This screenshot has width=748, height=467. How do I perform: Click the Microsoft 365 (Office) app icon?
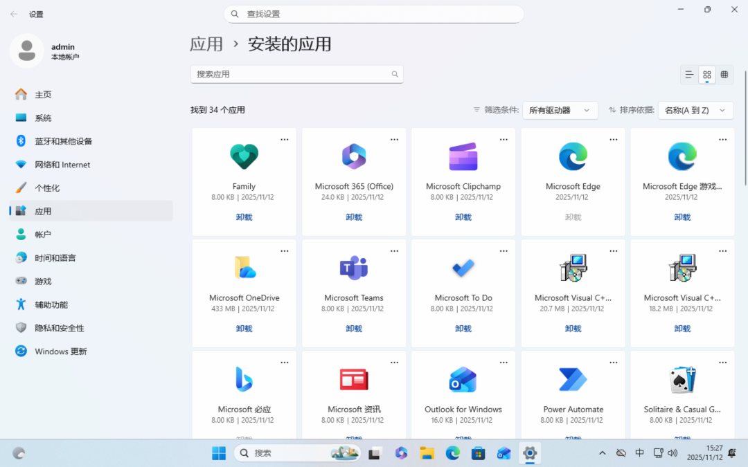point(353,156)
